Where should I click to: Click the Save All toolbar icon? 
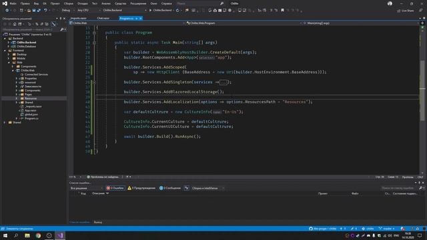(x=39, y=11)
